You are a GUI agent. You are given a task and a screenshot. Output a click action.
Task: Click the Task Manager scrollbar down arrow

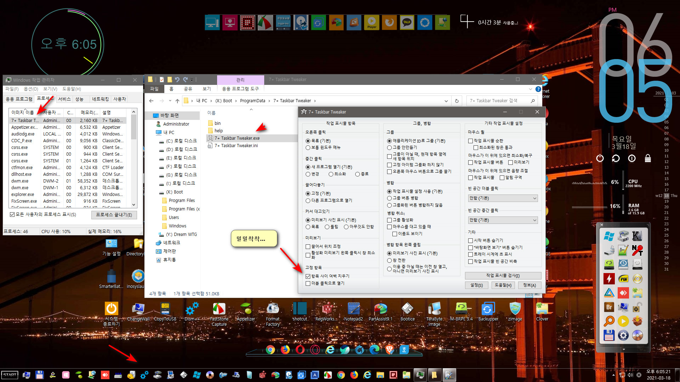click(x=134, y=205)
